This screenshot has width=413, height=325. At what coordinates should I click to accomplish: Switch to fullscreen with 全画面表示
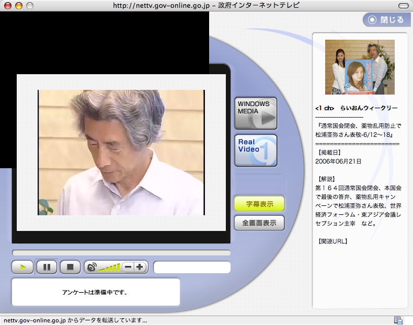click(x=259, y=223)
